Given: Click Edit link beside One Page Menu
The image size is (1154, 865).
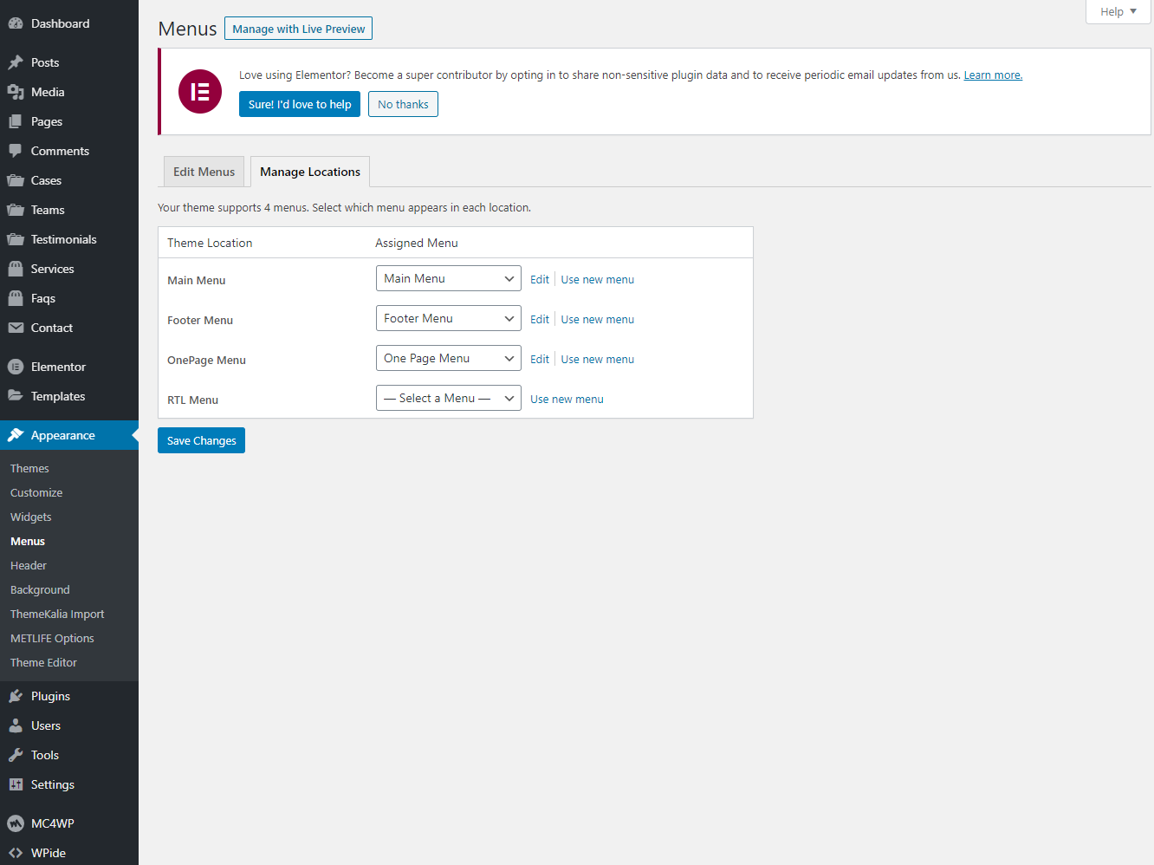Looking at the screenshot, I should 539,359.
